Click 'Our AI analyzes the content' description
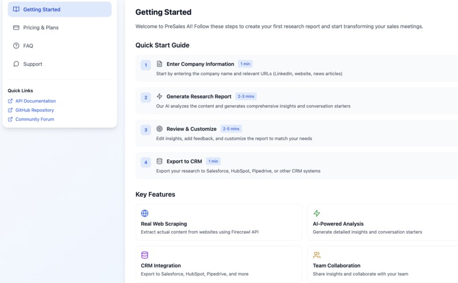This screenshot has width=458, height=283. click(x=253, y=106)
